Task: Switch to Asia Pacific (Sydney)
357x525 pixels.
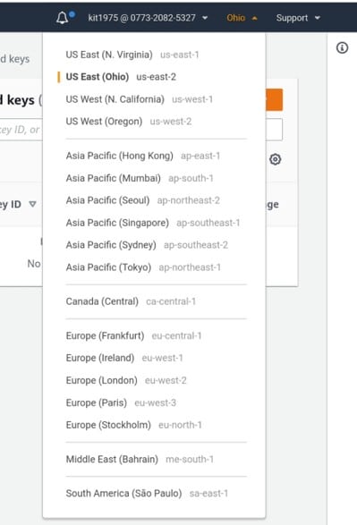Action: 147,245
